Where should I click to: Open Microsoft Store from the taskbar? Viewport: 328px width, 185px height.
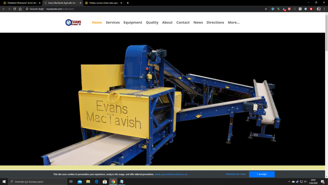(105, 182)
